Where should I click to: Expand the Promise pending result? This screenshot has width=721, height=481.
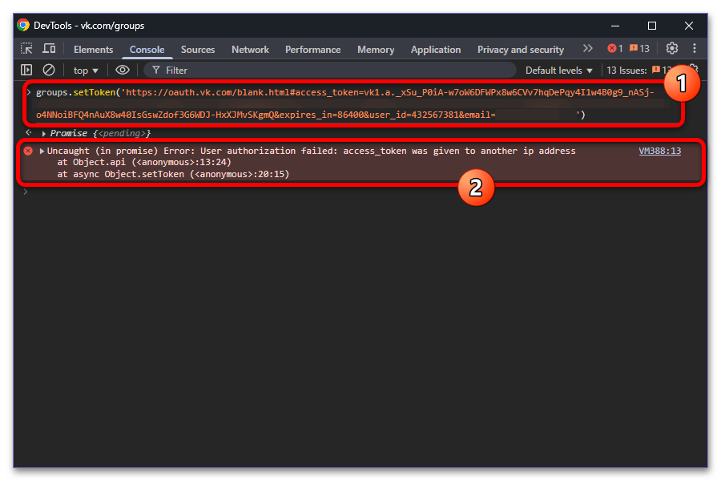(44, 134)
